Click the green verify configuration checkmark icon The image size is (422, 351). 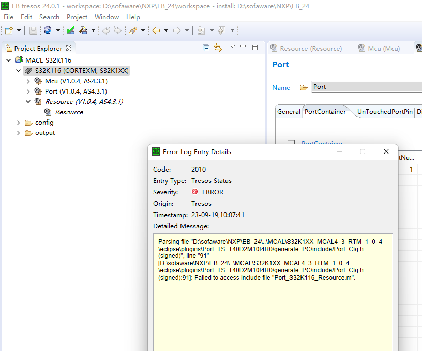(71, 30)
